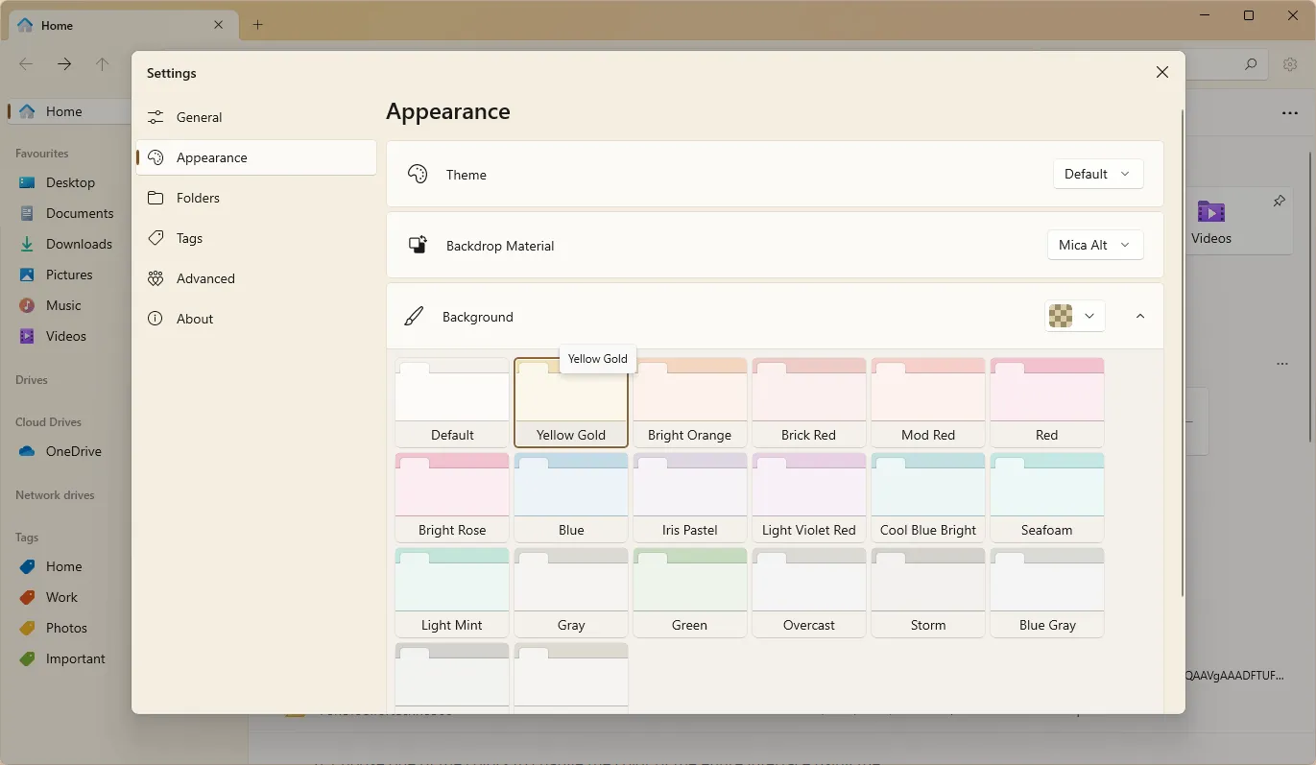Click the OneDrive cloud icon in sidebar

click(x=26, y=451)
